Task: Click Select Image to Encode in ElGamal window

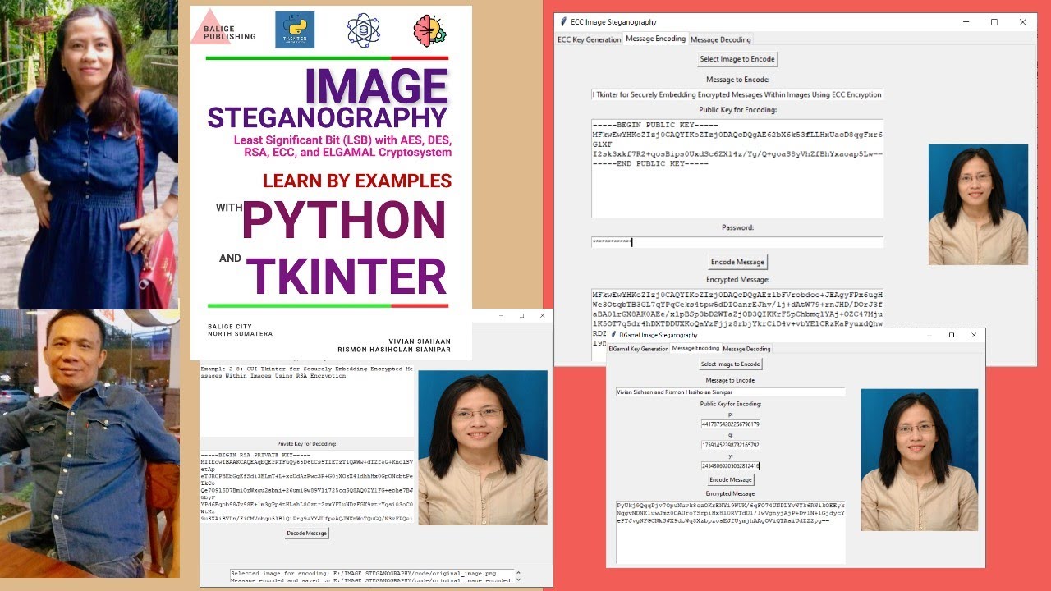Action: pyautogui.click(x=730, y=364)
